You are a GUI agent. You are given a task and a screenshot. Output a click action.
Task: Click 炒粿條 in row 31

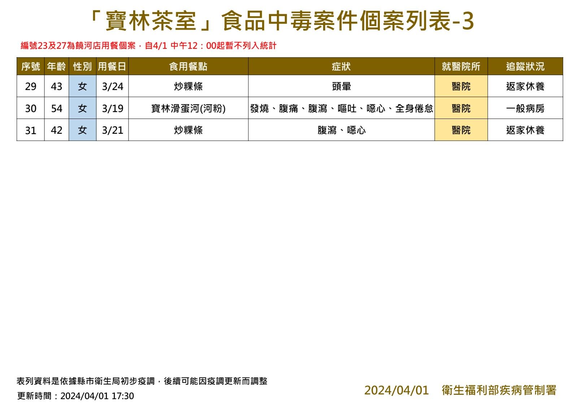tap(188, 130)
